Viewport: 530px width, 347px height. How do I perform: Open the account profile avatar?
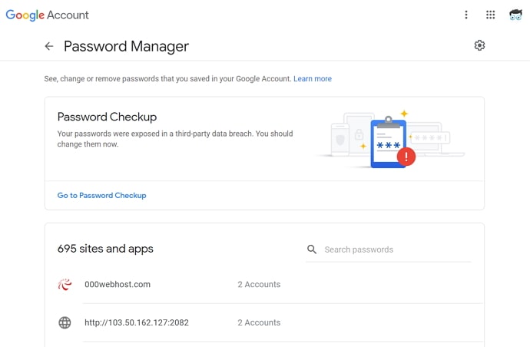pos(515,15)
